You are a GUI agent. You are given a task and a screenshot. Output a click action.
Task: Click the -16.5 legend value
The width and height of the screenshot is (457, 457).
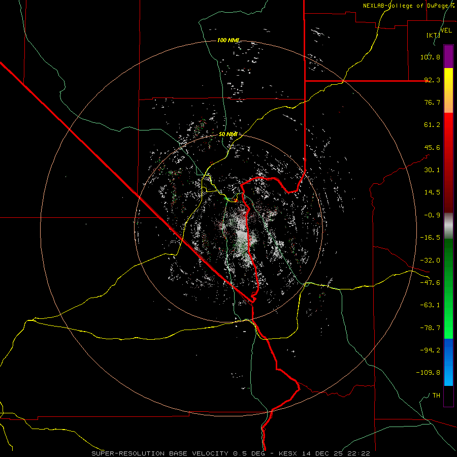[430, 238]
